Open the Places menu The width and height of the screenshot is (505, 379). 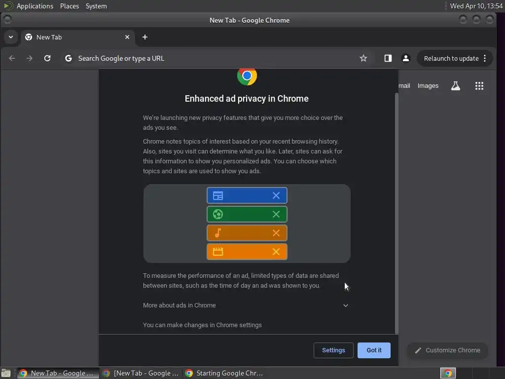(x=69, y=6)
